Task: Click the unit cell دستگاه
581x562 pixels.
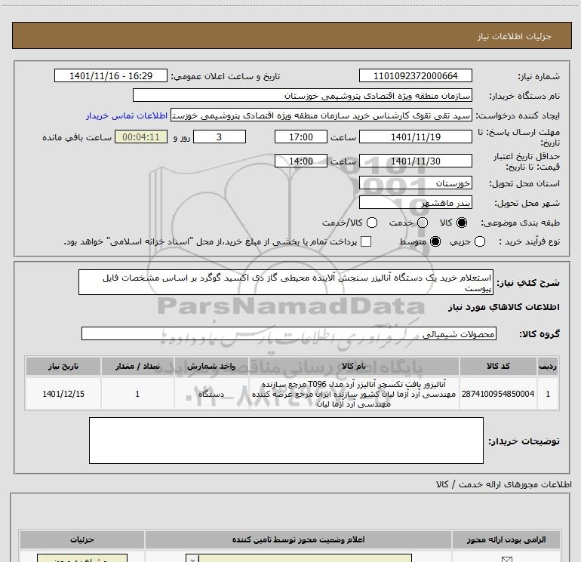Action: coord(211,394)
